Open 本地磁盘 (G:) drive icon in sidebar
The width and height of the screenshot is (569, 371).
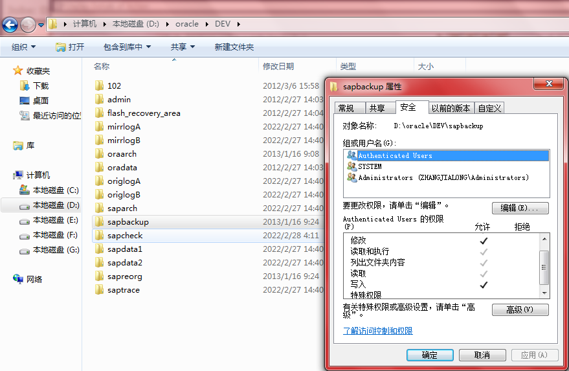(25, 251)
